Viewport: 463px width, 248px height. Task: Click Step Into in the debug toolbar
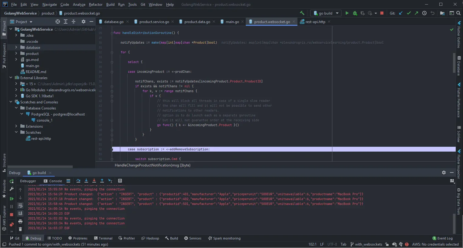[x=86, y=181]
